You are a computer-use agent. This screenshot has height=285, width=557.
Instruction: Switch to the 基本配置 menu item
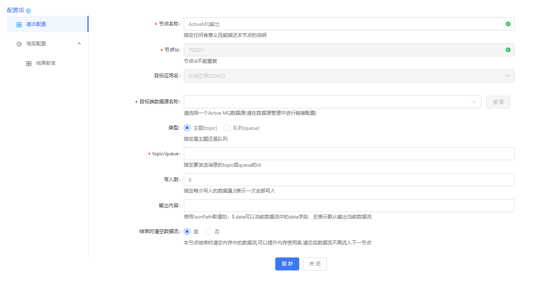pos(36,24)
